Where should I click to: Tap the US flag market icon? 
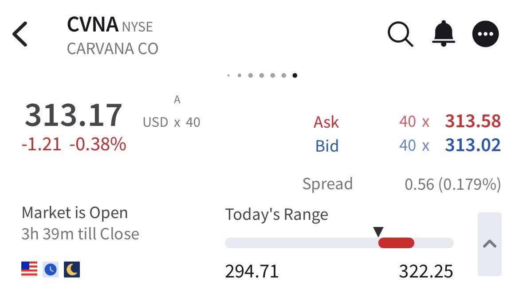coord(29,270)
